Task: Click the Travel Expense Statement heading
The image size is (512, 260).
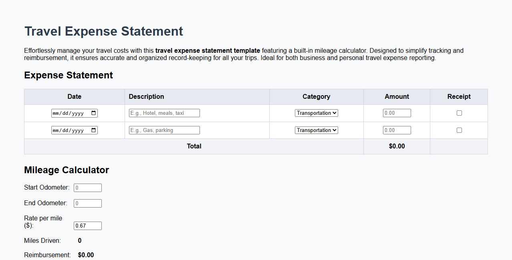Action: [103, 31]
